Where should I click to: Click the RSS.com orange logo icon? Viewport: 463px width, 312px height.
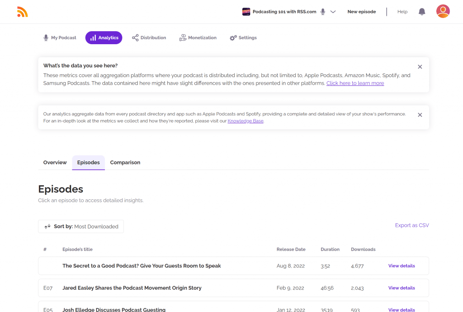coord(23,12)
